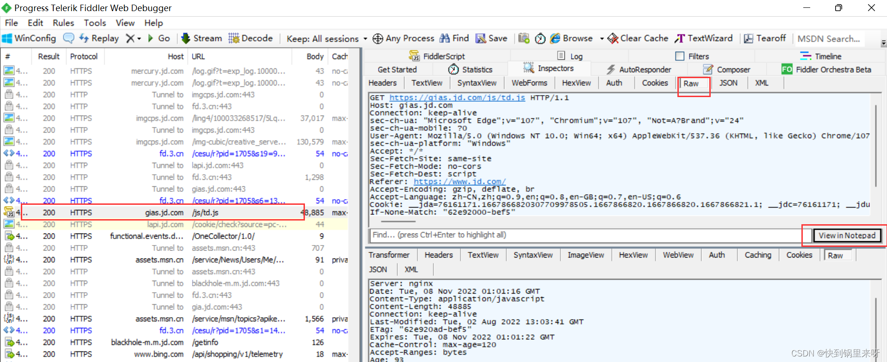Expand the Browse dropdown arrow
The height and width of the screenshot is (362, 887).
602,39
